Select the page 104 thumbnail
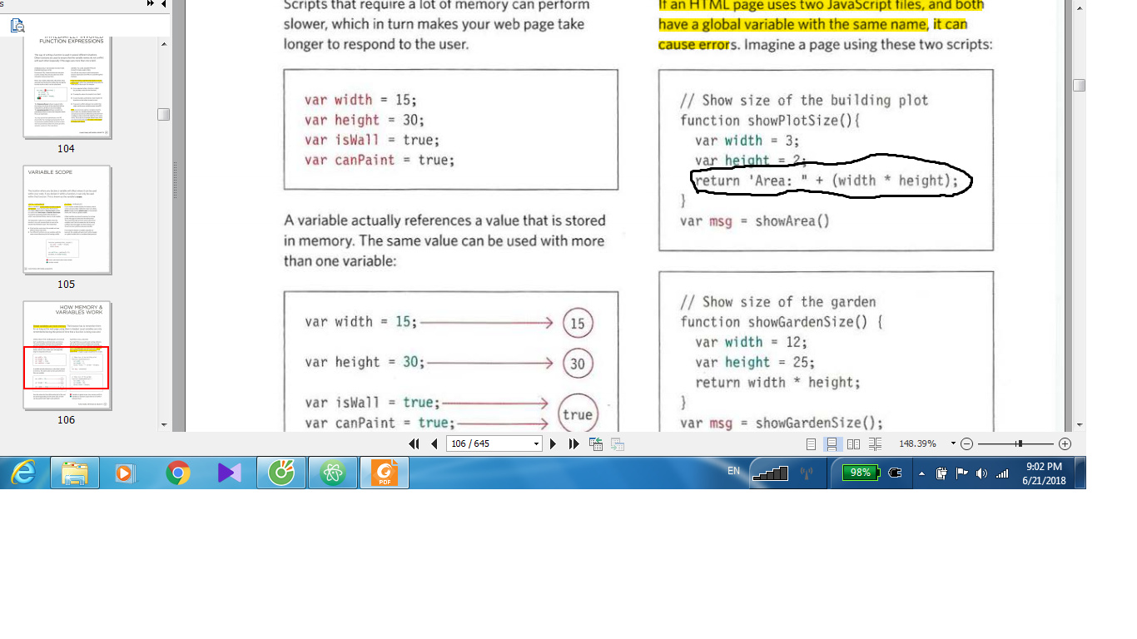1137x639 pixels. click(x=67, y=84)
